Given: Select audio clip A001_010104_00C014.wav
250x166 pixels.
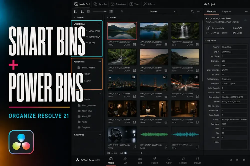Looking at the screenshot, I should click(x=154, y=134).
